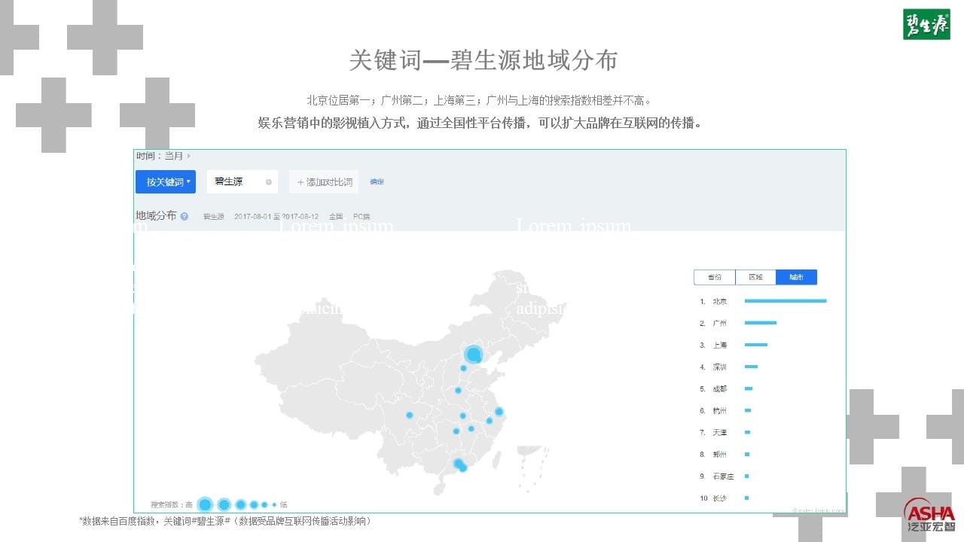Click the 石家庄 ranking row label

pyautogui.click(x=721, y=476)
